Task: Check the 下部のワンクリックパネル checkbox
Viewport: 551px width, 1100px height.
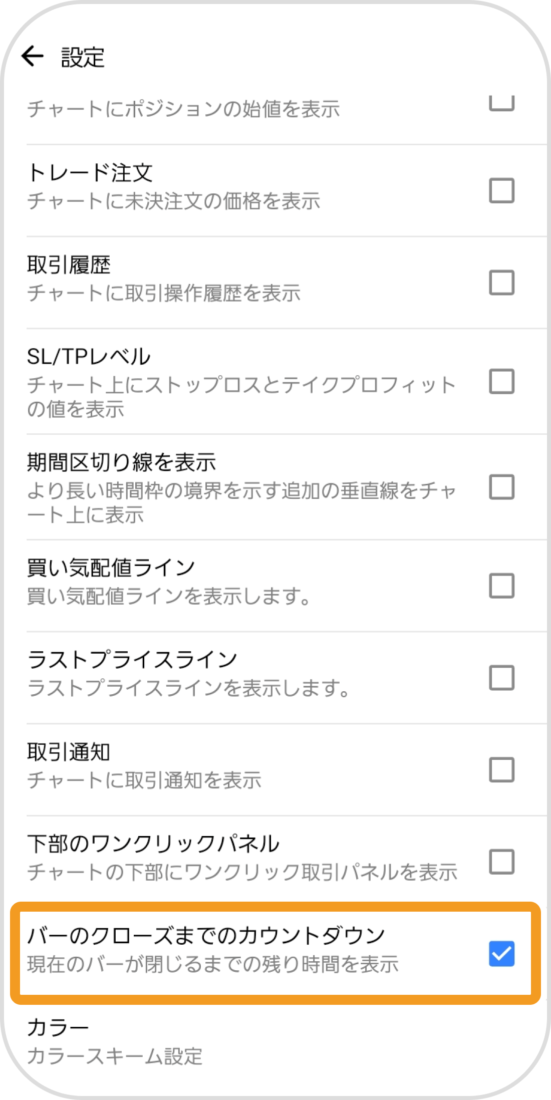Action: pyautogui.click(x=501, y=862)
